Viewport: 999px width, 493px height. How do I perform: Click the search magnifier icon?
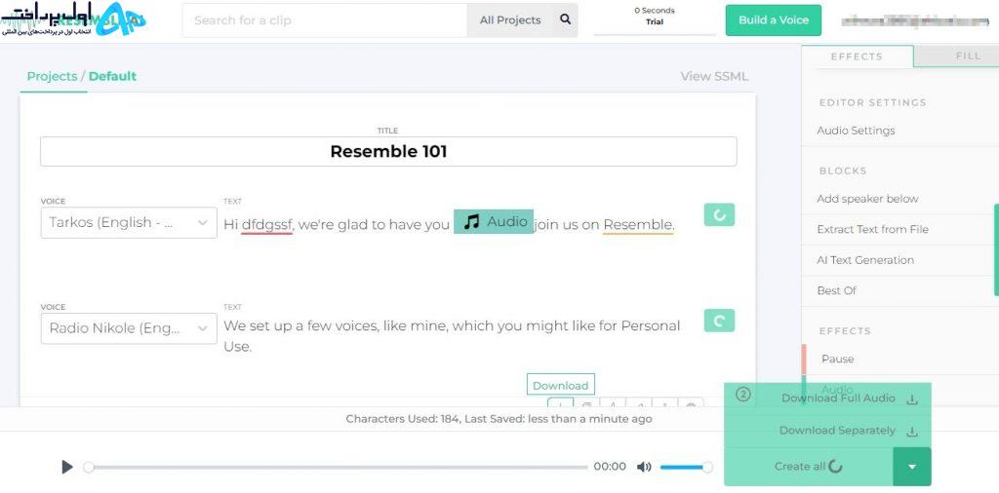565,19
